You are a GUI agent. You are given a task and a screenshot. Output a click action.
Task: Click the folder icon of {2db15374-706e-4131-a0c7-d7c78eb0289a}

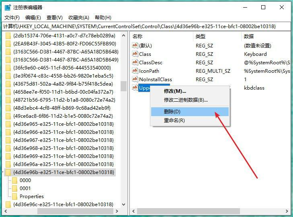click(x=8, y=36)
